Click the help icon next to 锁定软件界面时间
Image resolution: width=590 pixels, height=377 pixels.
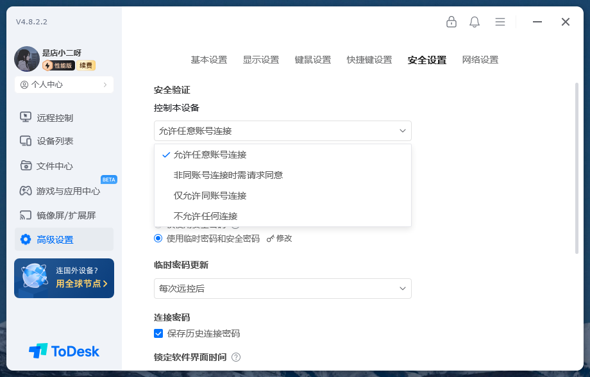236,357
